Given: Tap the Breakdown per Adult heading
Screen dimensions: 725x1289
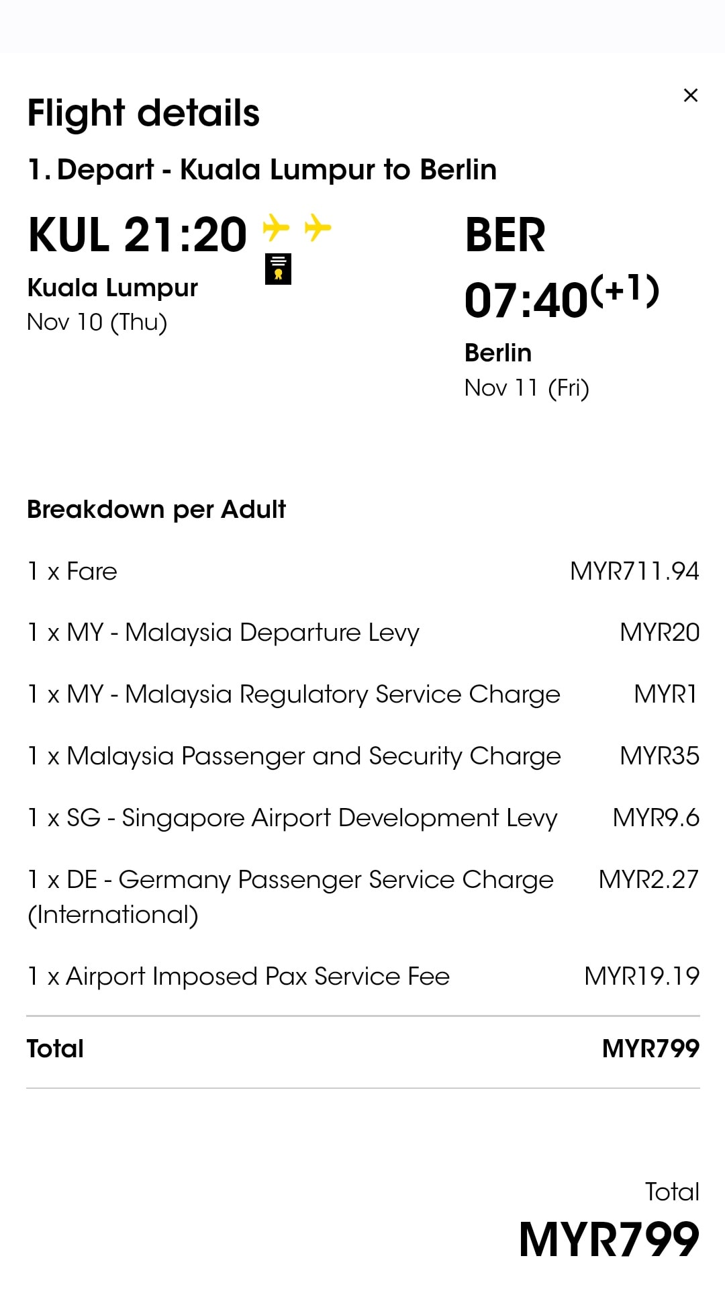Looking at the screenshot, I should 156,509.
